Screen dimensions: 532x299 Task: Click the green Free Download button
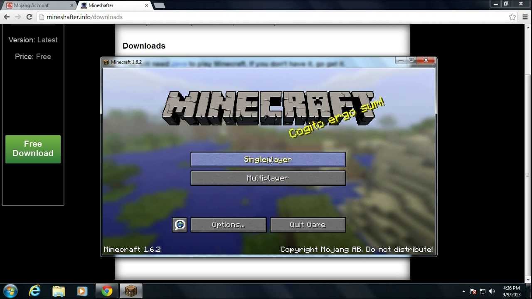[33, 149]
